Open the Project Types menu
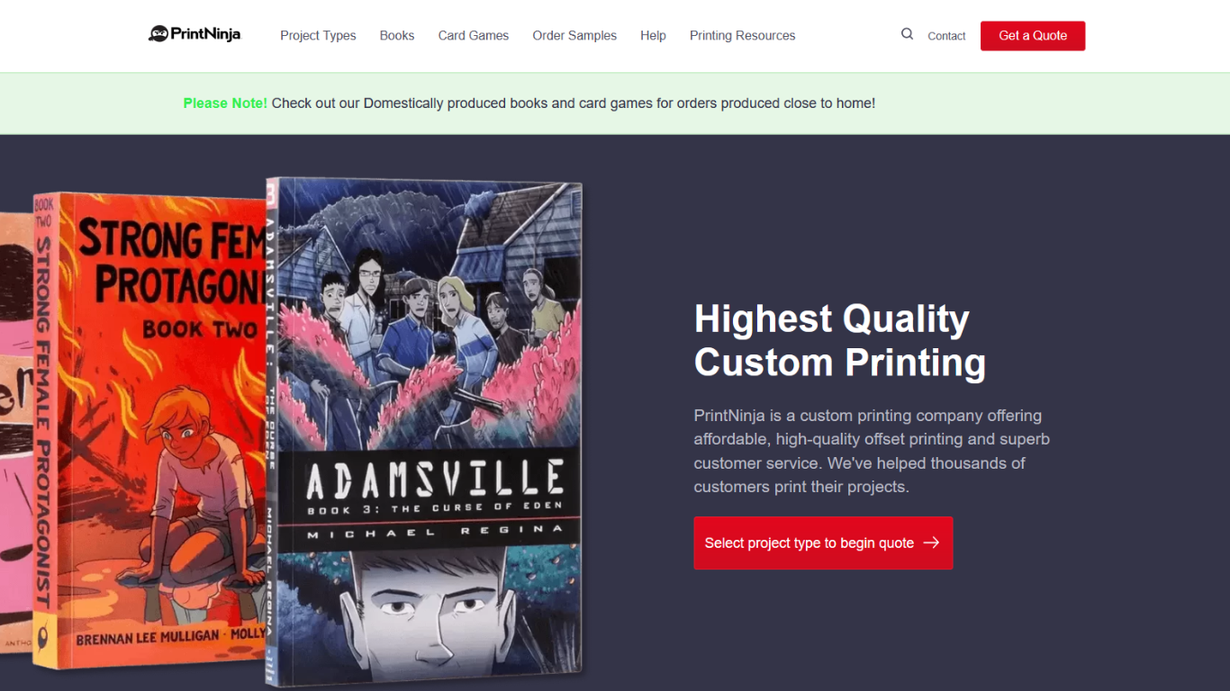1230x691 pixels. (318, 36)
